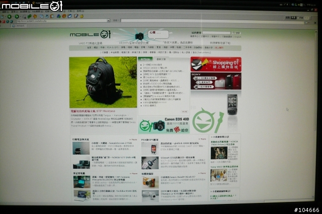Click the camera icon in the page header
The width and height of the screenshot is (322, 214).
(x=139, y=36)
